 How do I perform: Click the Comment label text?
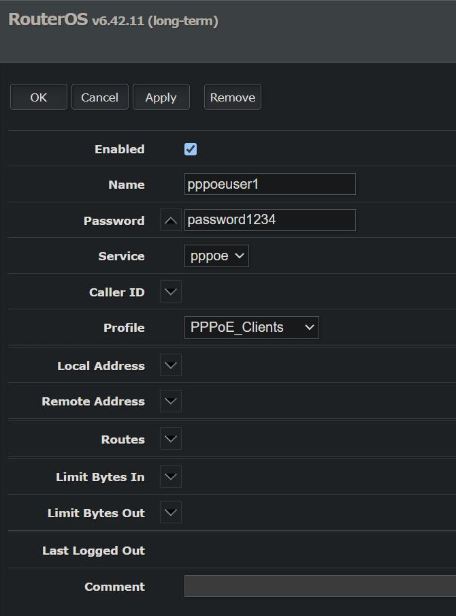(x=114, y=587)
